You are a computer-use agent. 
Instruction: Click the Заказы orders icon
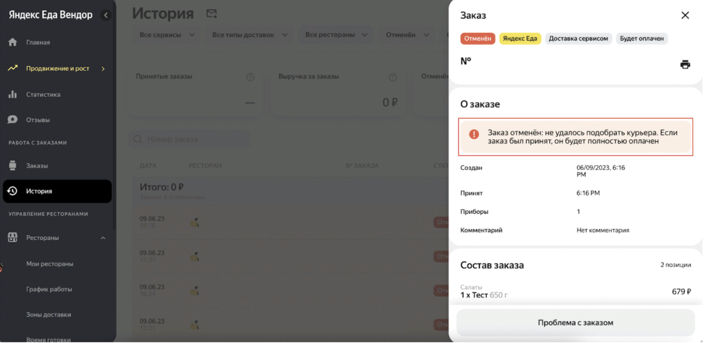tap(13, 166)
